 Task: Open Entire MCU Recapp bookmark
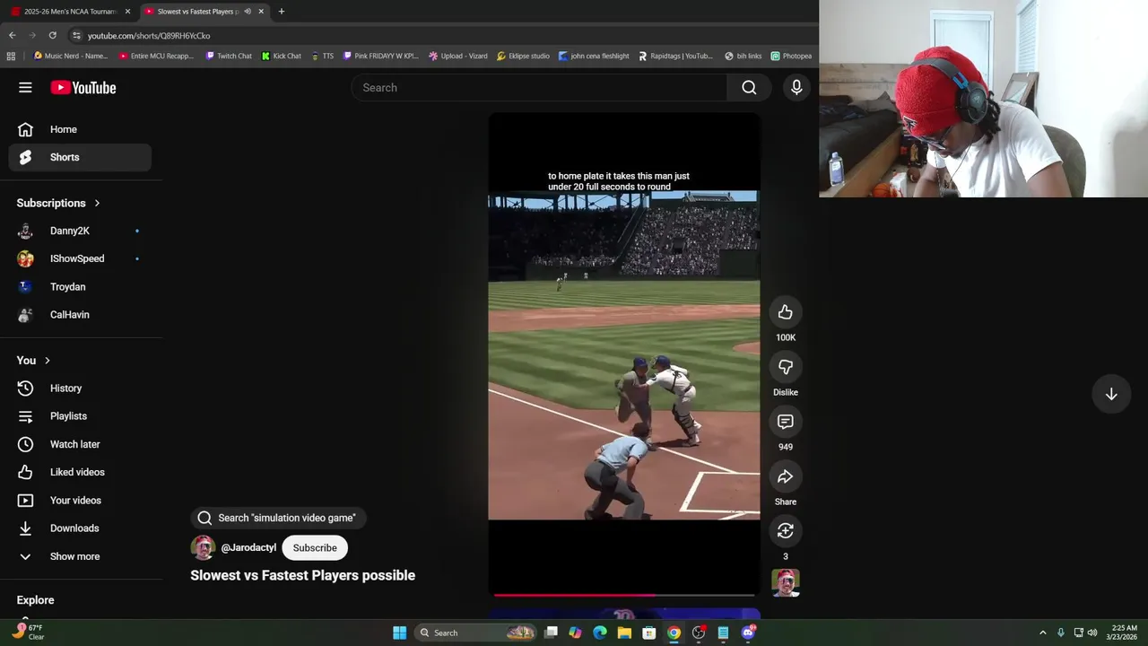[156, 56]
